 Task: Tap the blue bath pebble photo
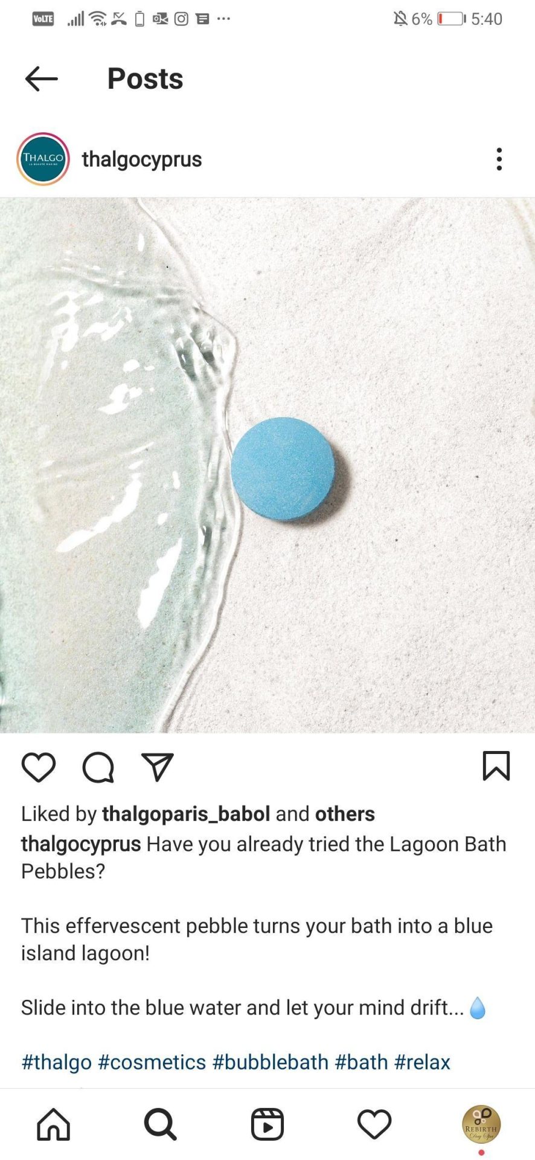pyautogui.click(x=267, y=465)
